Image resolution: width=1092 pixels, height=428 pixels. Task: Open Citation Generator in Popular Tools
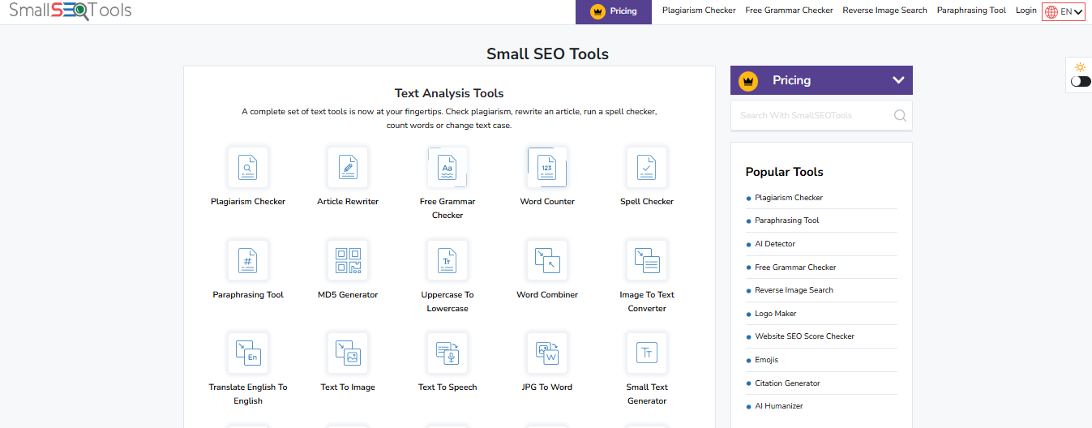pos(787,383)
